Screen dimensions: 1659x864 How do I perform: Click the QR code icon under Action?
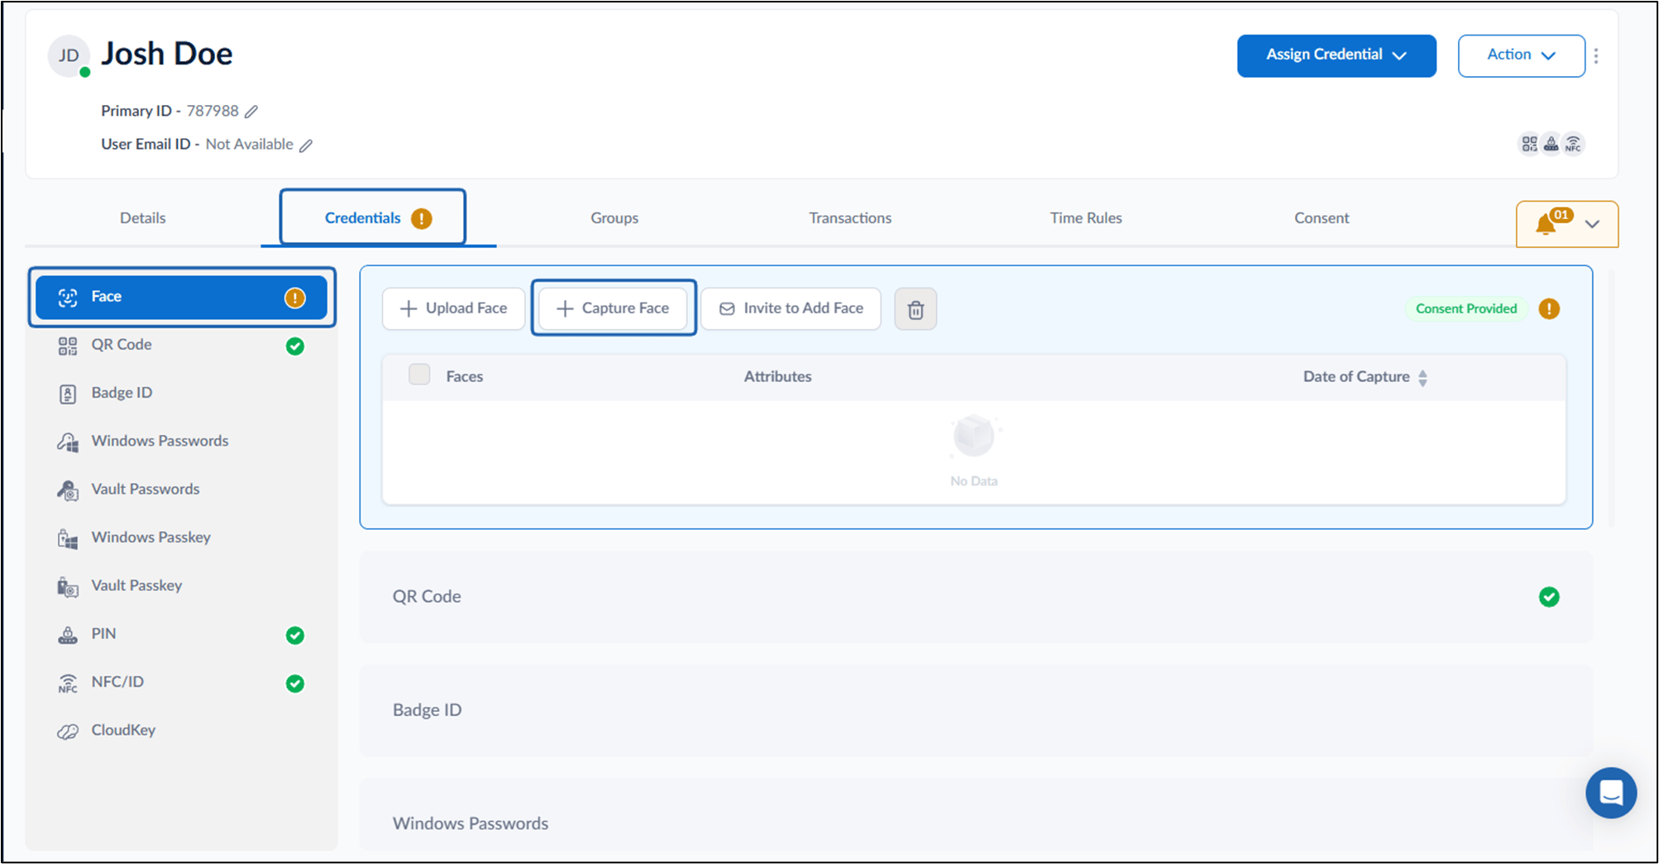click(1529, 144)
